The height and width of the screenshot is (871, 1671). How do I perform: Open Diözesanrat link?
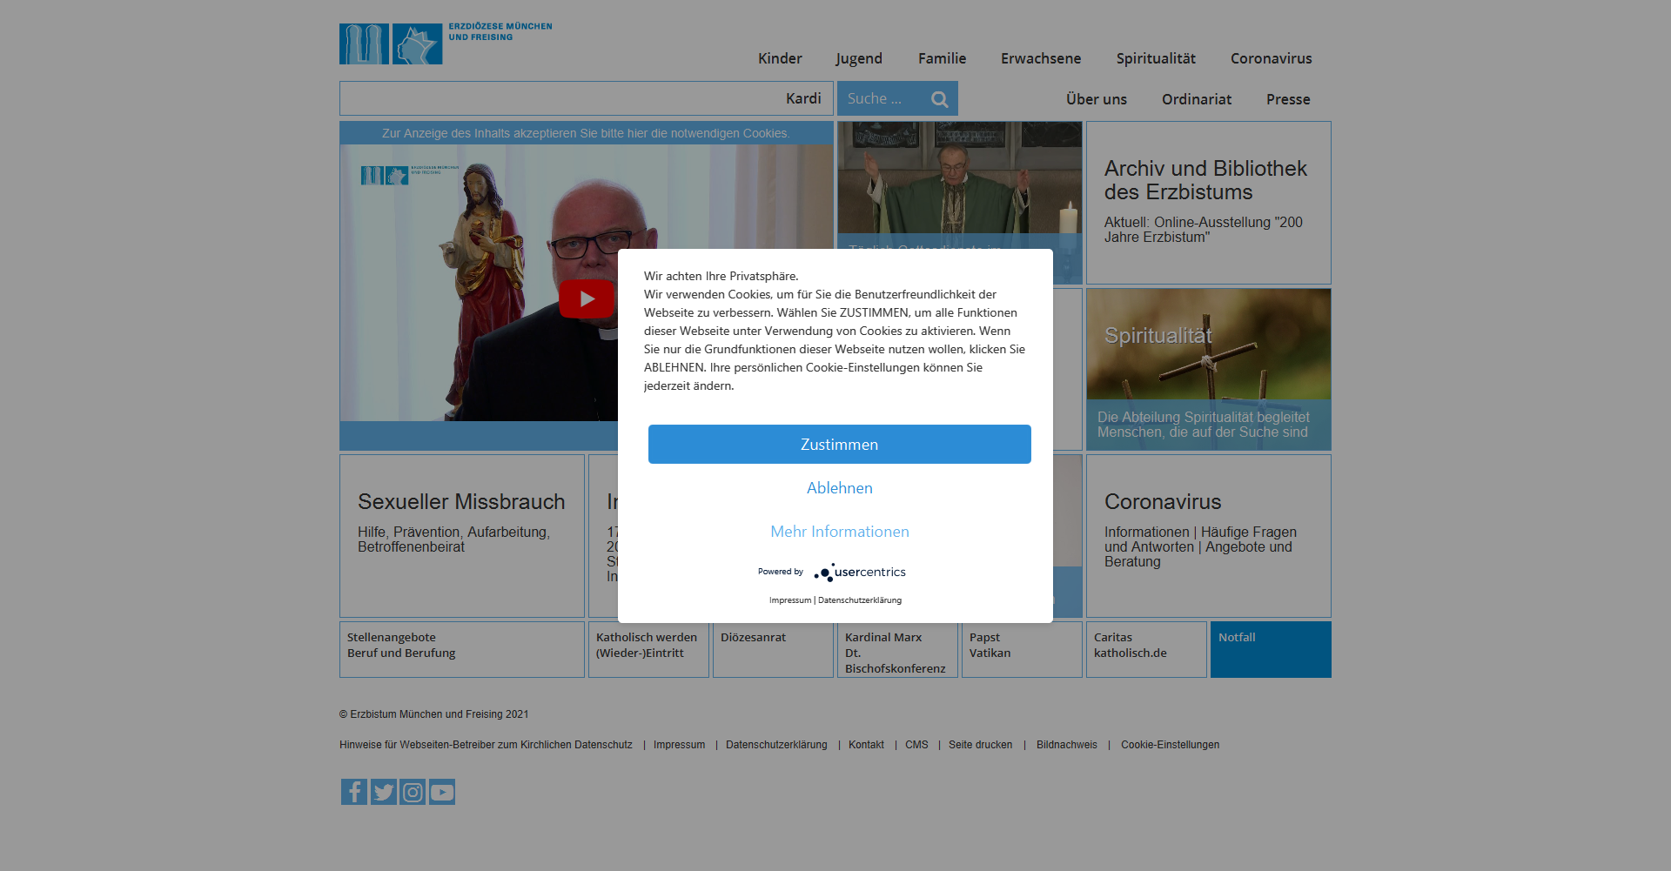click(x=773, y=649)
